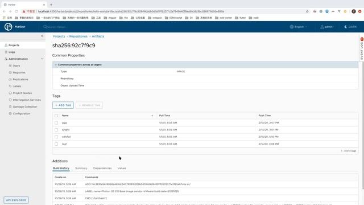Reload the page in the browser
The image size is (364, 205).
pyautogui.click(x=16, y=11)
